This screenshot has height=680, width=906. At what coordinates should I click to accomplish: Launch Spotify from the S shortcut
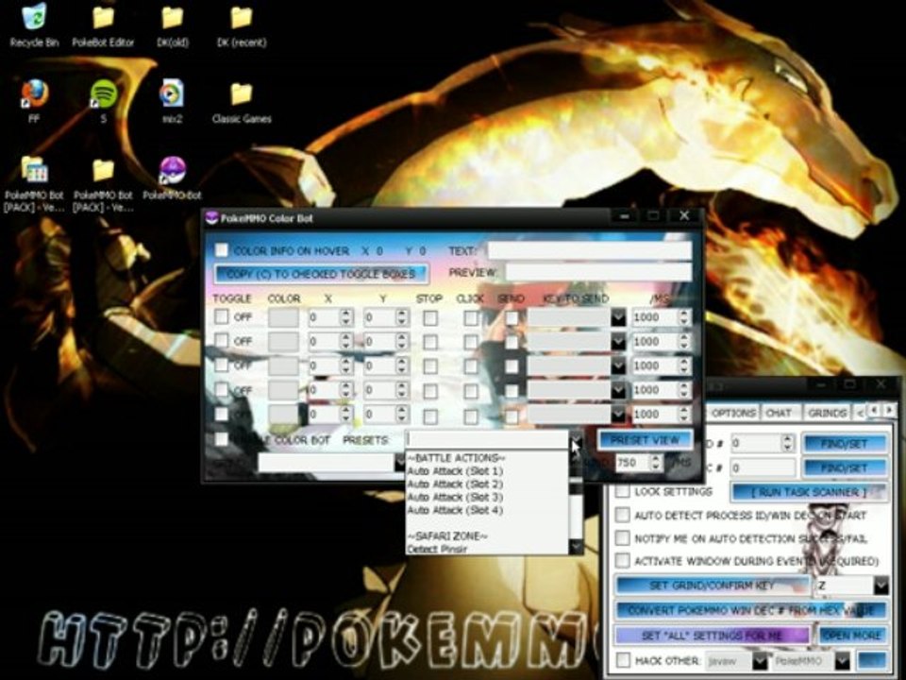104,93
